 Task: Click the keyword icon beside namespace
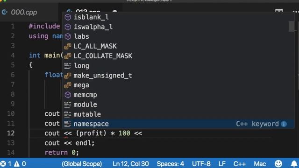(x=68, y=124)
